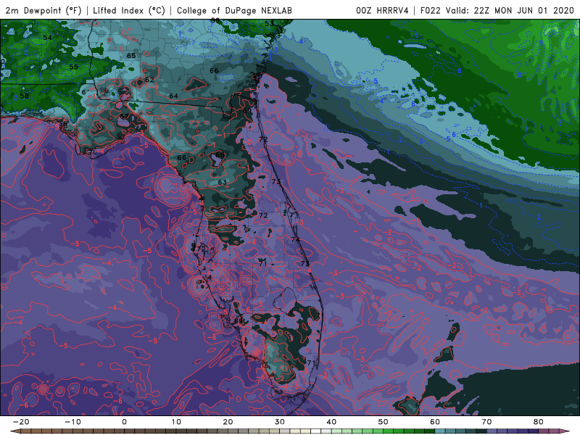
Task: Click the 70 label on the color scale
Action: 486,422
